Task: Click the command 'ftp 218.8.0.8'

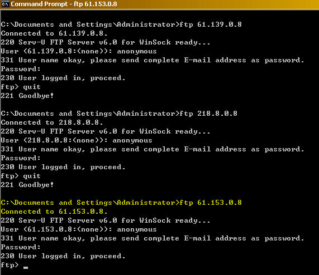Action: coord(208,114)
